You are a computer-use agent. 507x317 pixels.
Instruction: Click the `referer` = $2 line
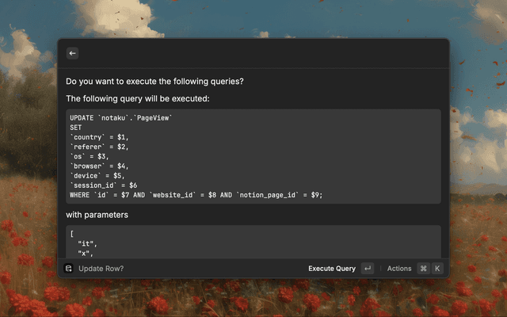(x=99, y=147)
